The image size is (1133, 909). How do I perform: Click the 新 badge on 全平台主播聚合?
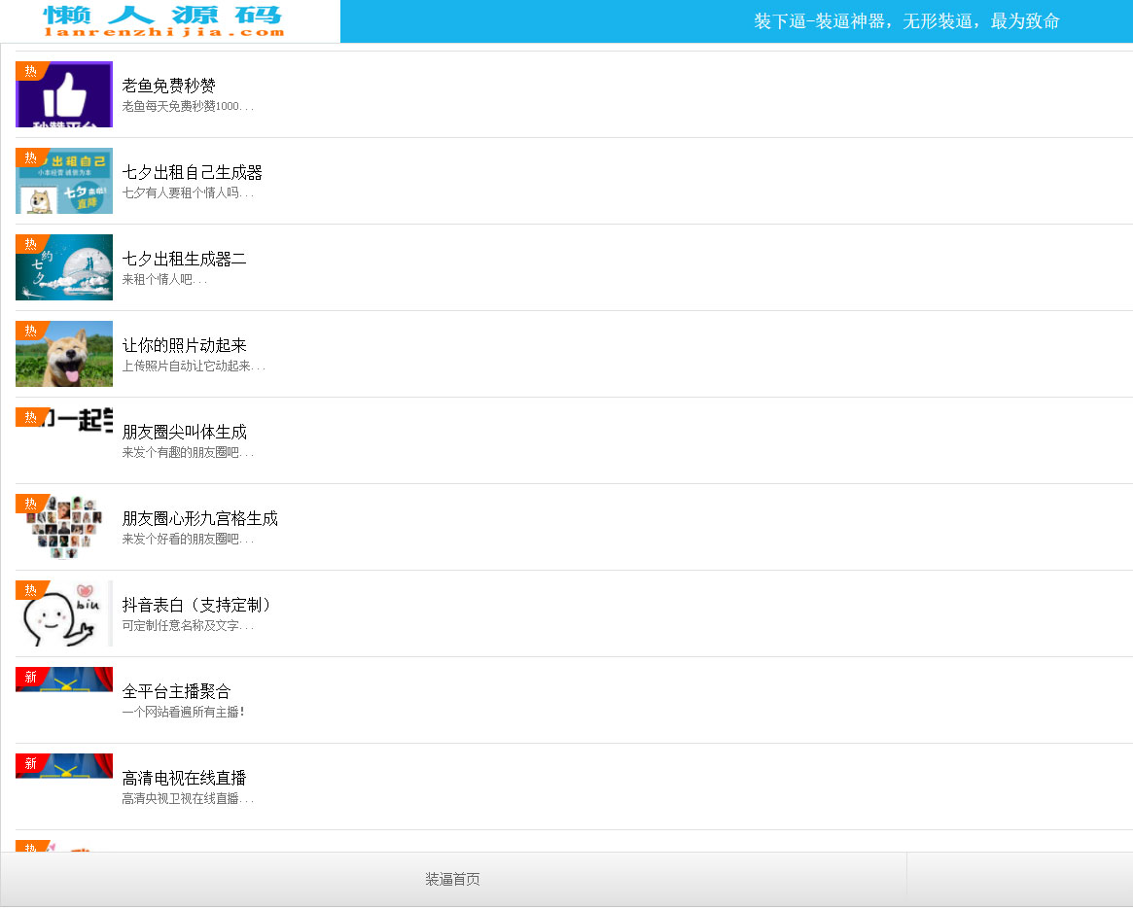(28, 677)
